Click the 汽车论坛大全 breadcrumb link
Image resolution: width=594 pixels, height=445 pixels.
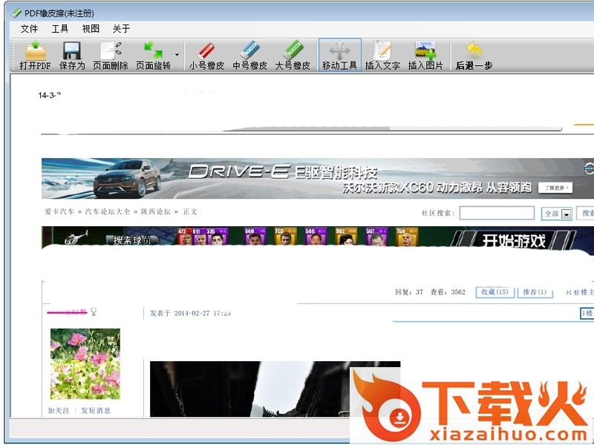click(108, 211)
